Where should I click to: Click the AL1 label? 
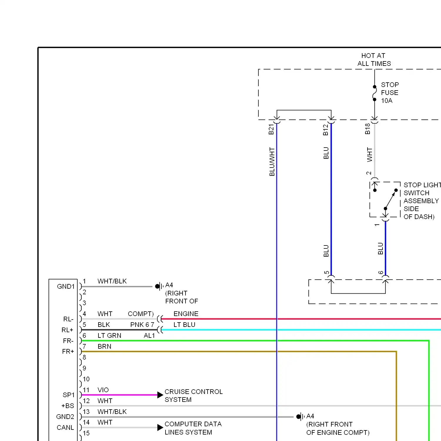(149, 335)
